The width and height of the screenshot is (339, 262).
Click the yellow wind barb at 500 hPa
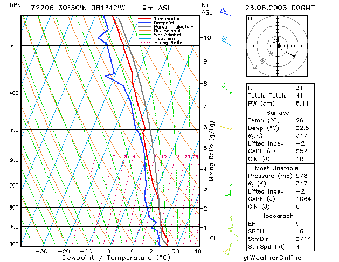[226, 128]
